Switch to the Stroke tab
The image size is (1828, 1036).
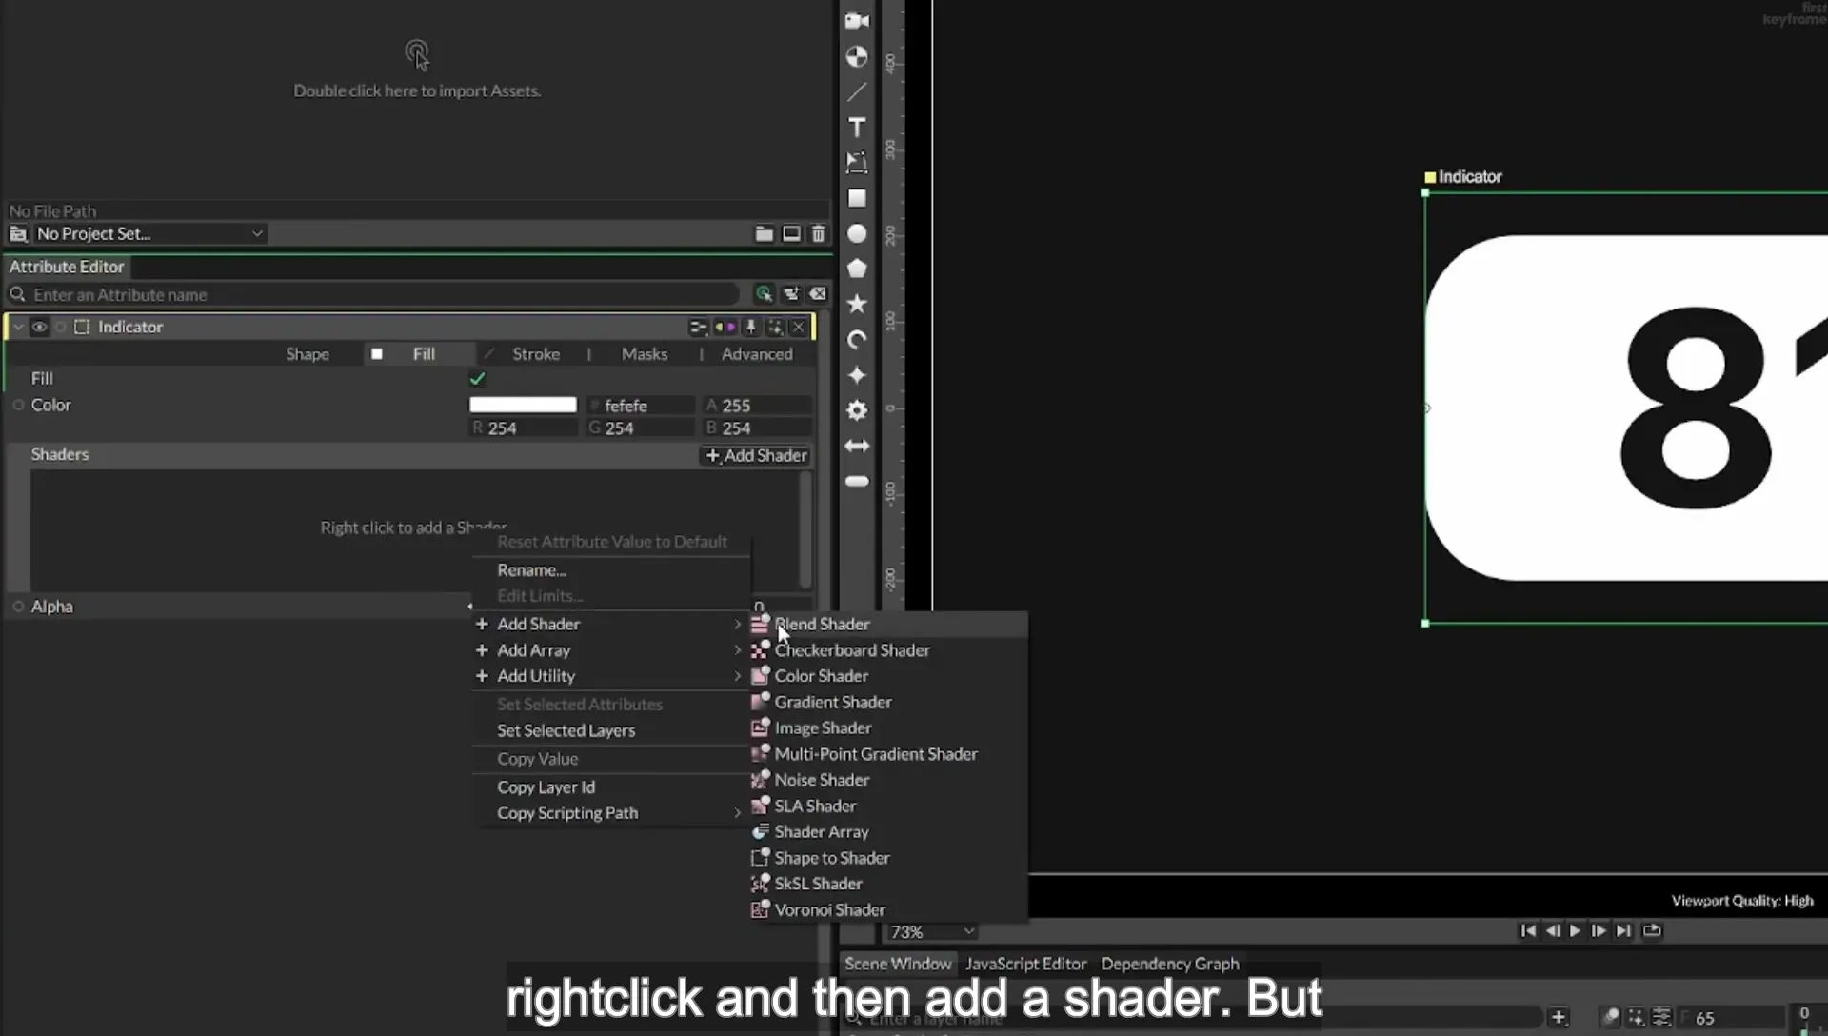coord(536,354)
